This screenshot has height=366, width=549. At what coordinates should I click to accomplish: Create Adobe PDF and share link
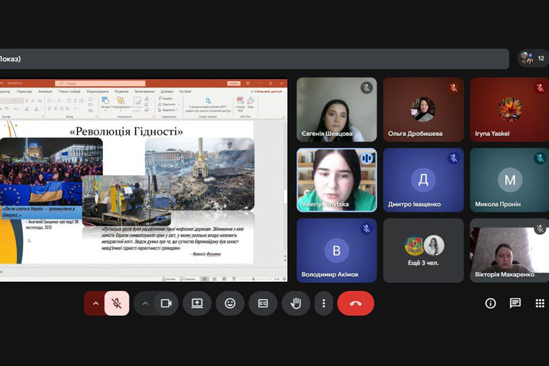coord(208,106)
